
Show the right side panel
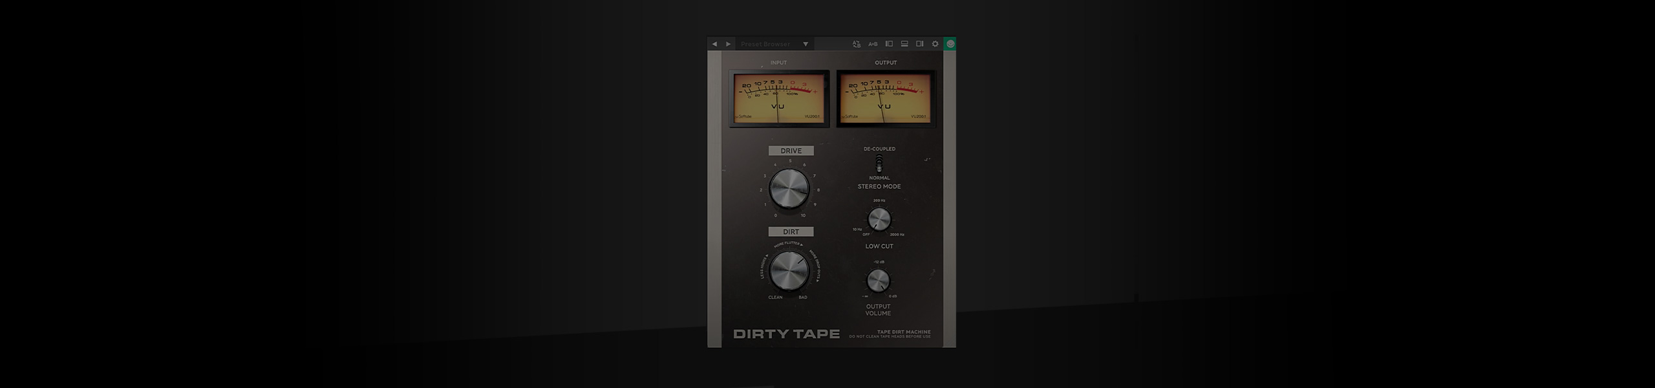(x=919, y=44)
